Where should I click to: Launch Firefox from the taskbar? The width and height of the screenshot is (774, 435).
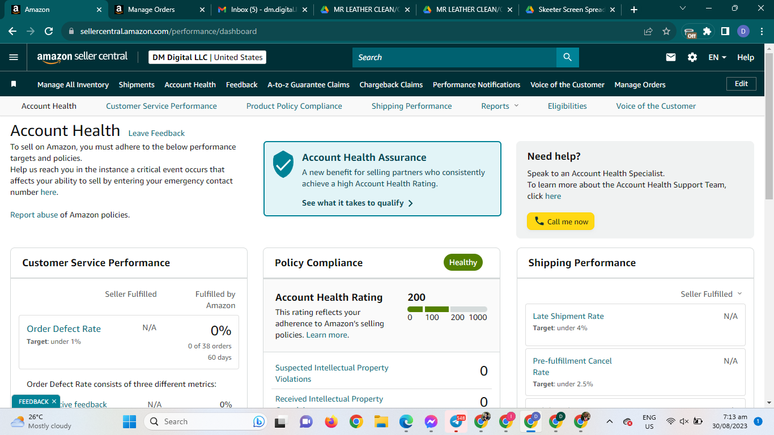[x=331, y=421]
